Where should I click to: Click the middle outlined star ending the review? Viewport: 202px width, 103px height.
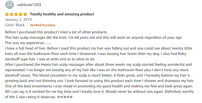[65, 97]
